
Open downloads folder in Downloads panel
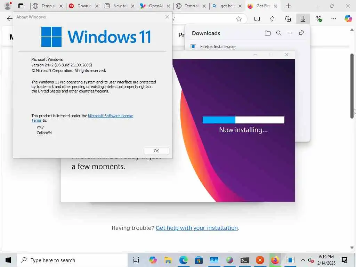pyautogui.click(x=268, y=33)
